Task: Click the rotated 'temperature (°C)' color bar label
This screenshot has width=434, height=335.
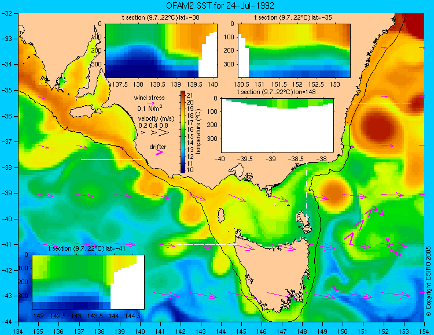Action: point(198,132)
